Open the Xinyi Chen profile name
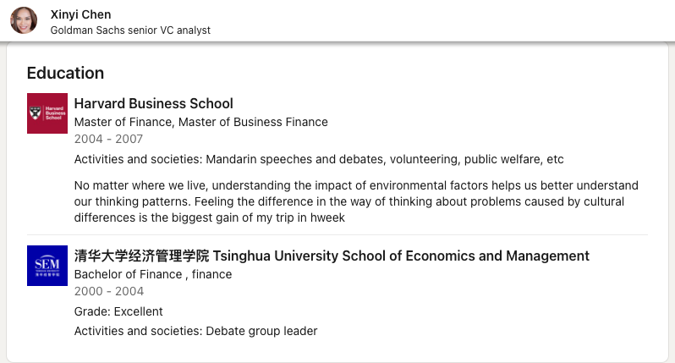The image size is (675, 363). coord(80,14)
